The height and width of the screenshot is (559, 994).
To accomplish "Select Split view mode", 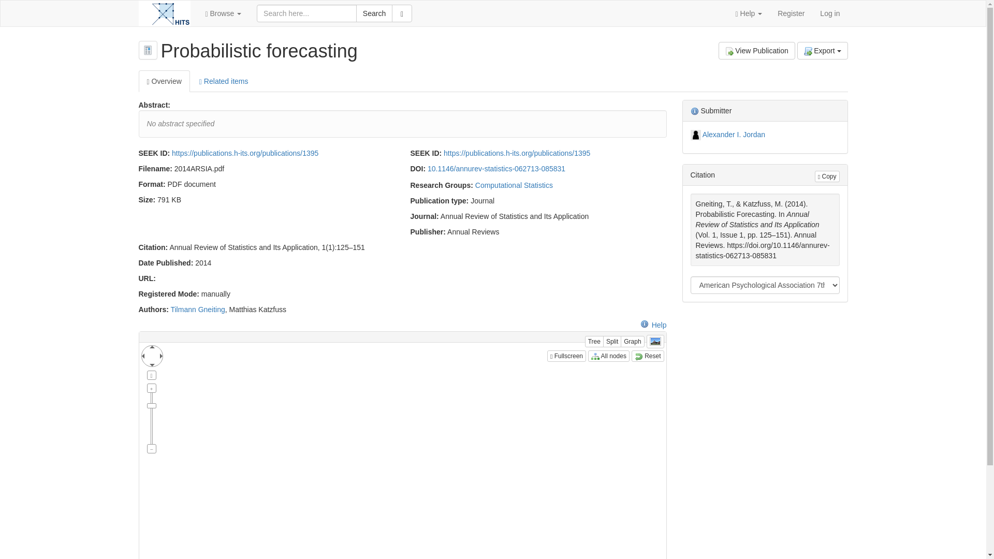I will tap(612, 342).
